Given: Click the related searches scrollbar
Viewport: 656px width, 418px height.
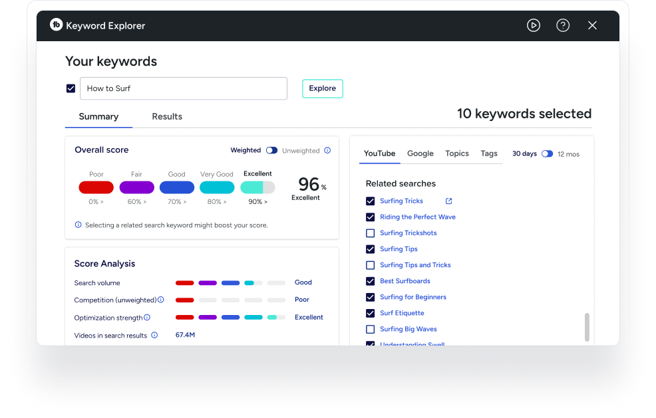Looking at the screenshot, I should [x=587, y=327].
